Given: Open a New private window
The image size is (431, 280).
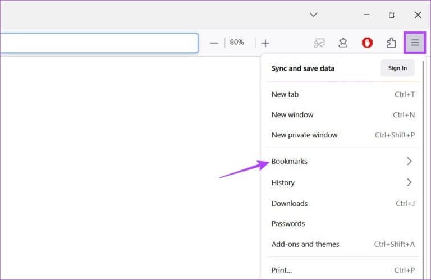Looking at the screenshot, I should click(x=343, y=135).
